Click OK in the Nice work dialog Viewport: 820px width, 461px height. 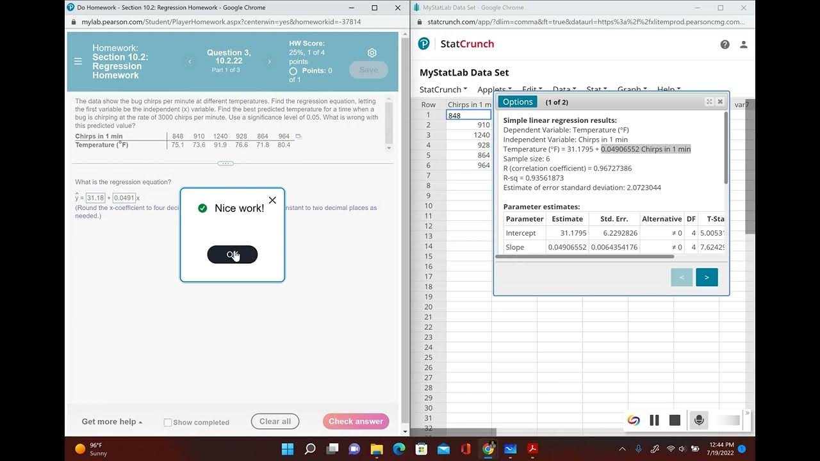(x=233, y=254)
